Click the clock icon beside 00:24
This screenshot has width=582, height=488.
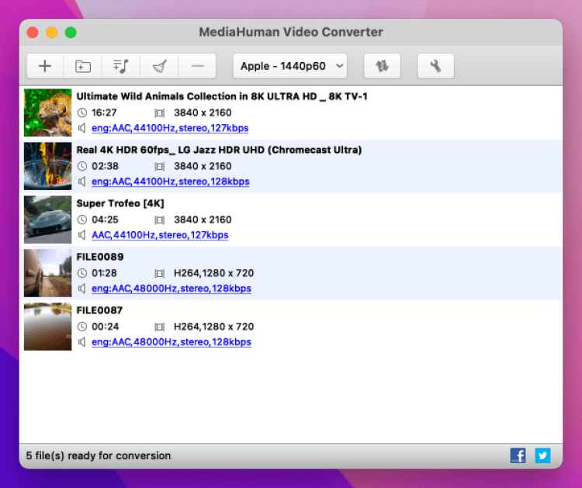click(x=82, y=326)
